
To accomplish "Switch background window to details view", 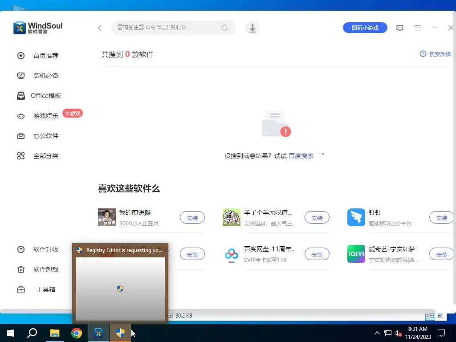I will pos(430,316).
